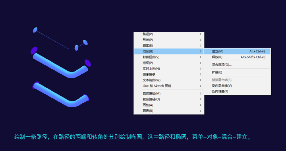Open Line 和 Sketch 图稿 submenu

pyautogui.click(x=169, y=86)
